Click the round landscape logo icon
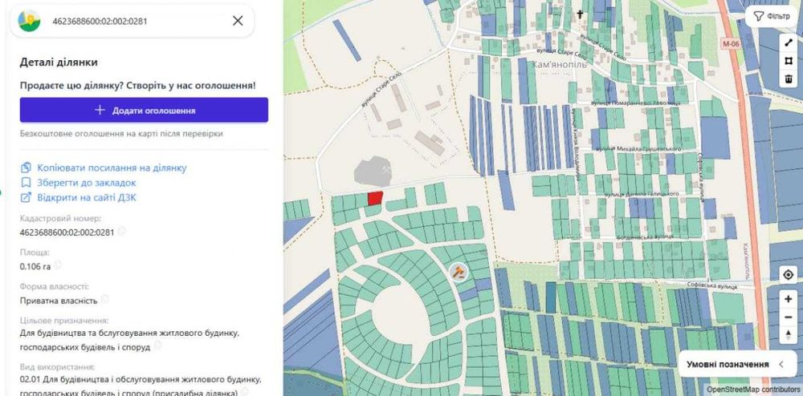803x396 pixels. click(29, 21)
